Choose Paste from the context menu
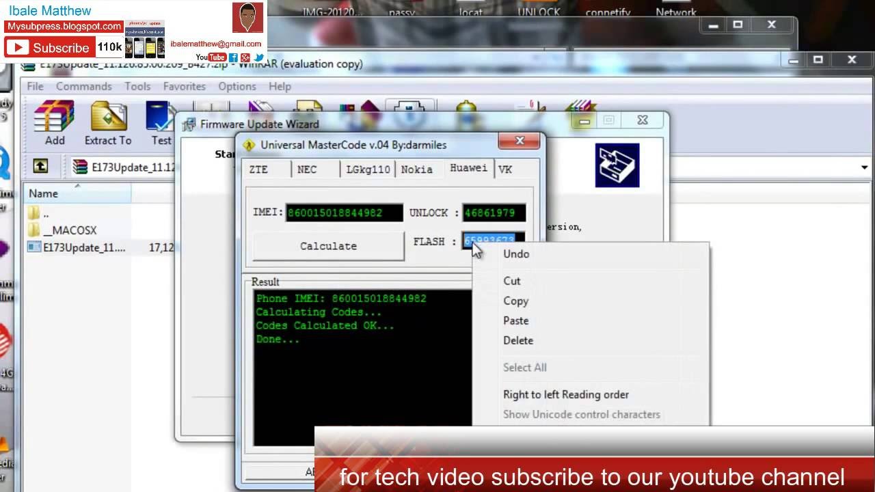Screen dimensions: 875x492 click(516, 320)
